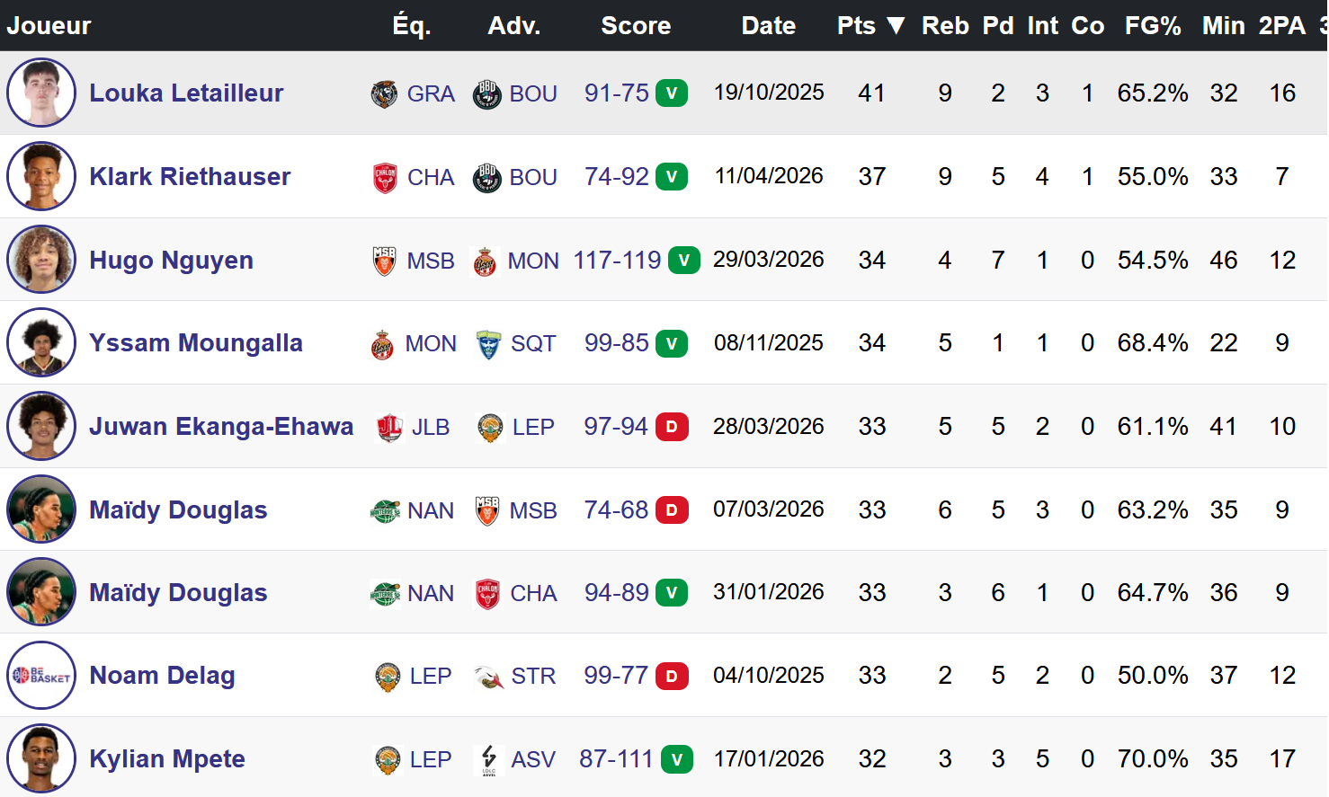Sort table by the Reb column header
Image resolution: width=1329 pixels, height=797 pixels.
[945, 25]
